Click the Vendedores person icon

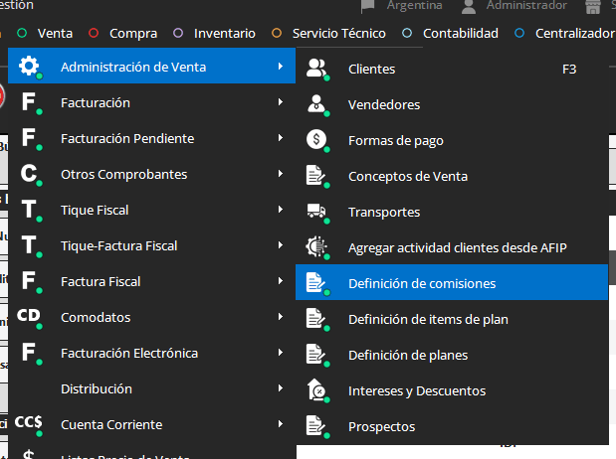(316, 104)
